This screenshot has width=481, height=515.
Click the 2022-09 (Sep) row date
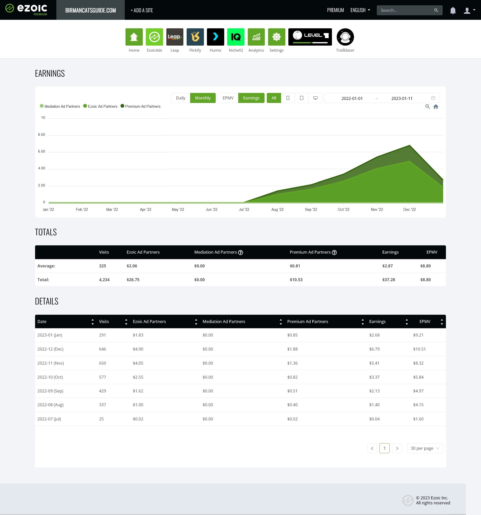coord(50,391)
